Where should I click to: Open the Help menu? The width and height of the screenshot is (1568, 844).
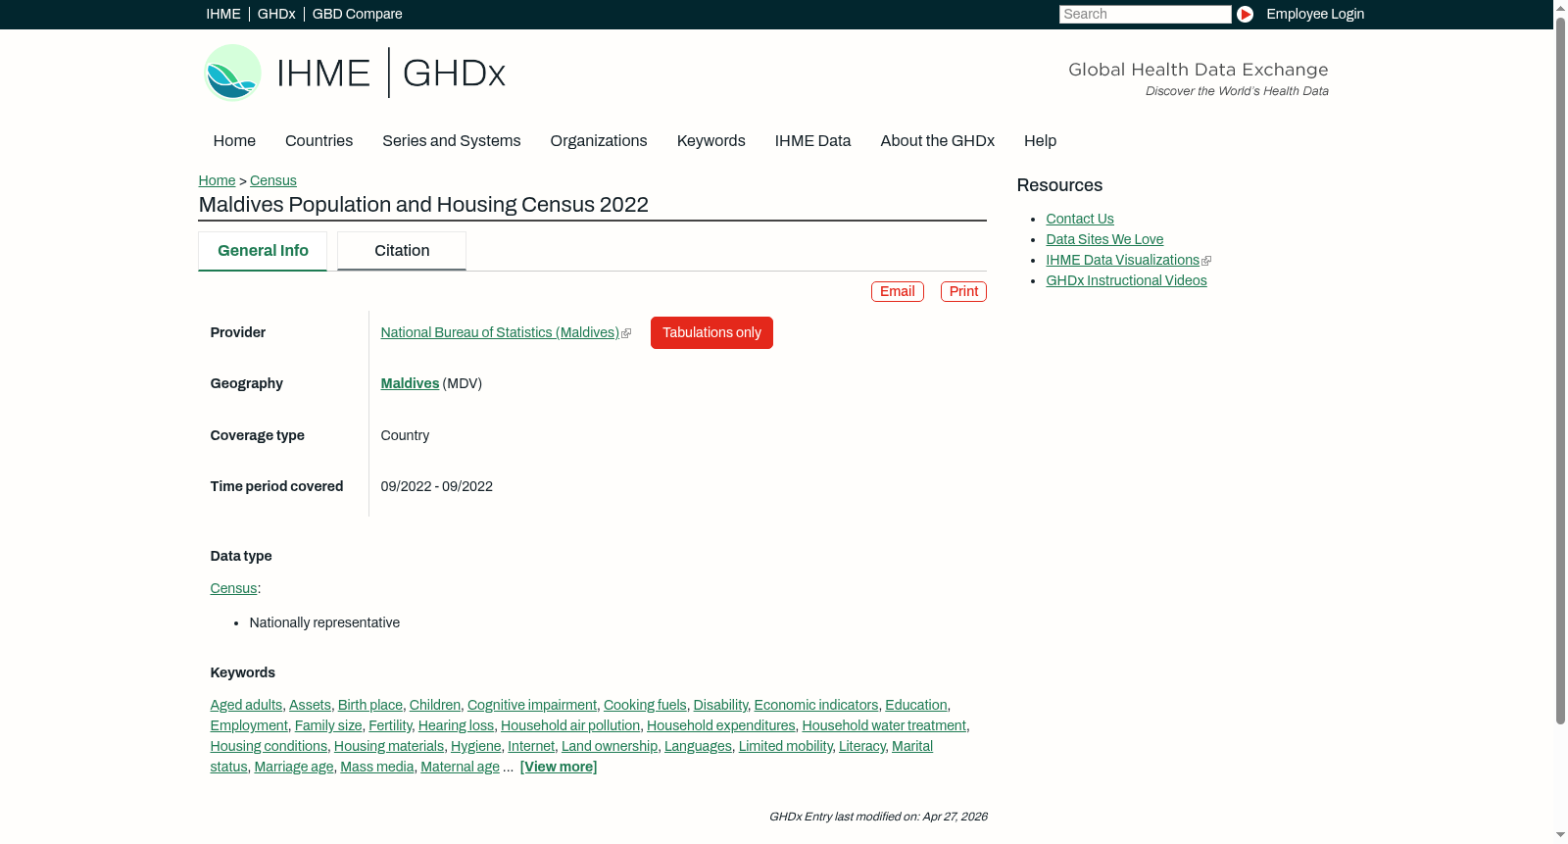click(x=1040, y=141)
